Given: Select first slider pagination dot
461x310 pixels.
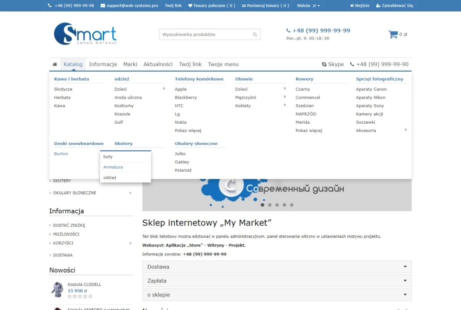Looking at the screenshot, I should pos(262,205).
